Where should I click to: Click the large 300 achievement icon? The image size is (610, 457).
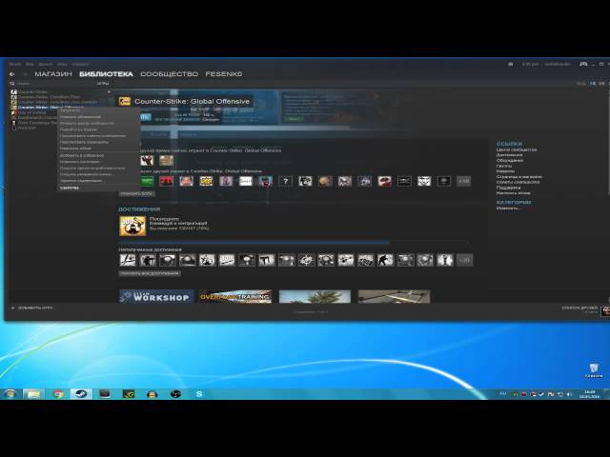132,226
